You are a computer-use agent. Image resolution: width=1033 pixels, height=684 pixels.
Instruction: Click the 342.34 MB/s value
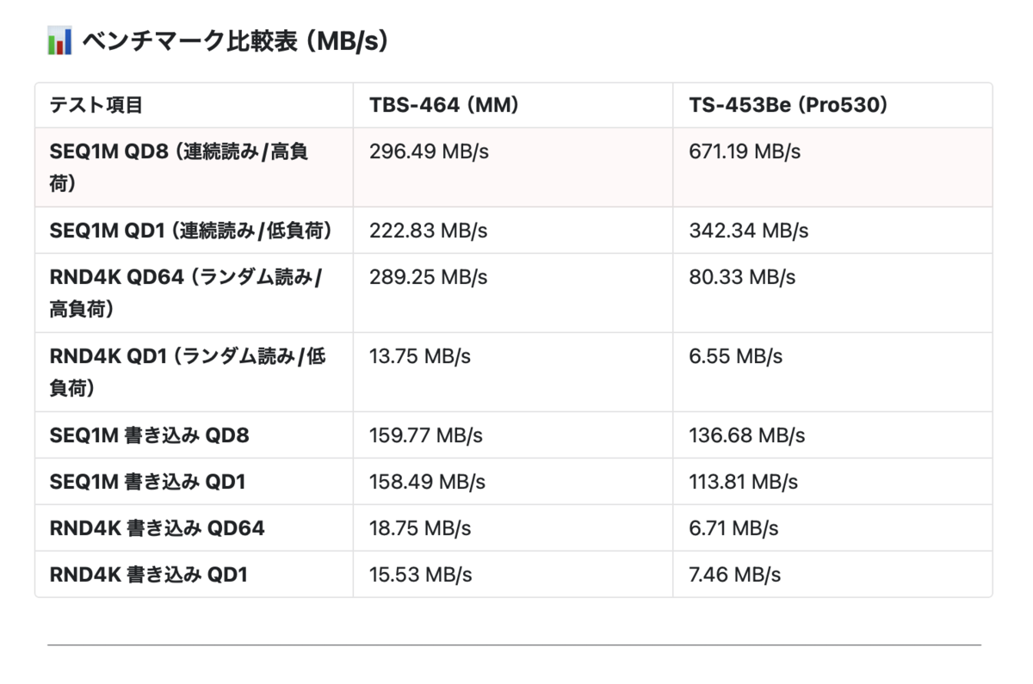[748, 231]
